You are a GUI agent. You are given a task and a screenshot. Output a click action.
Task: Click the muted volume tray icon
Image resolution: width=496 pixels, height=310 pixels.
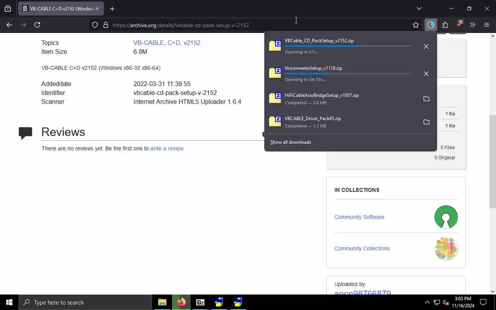pyautogui.click(x=446, y=302)
